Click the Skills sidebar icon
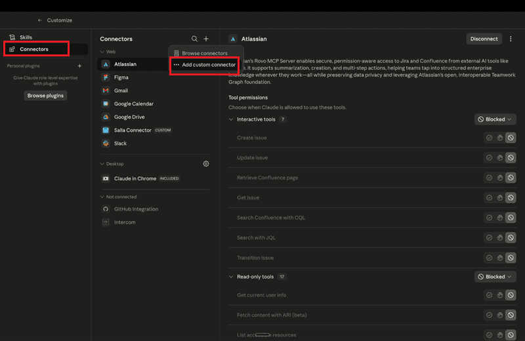 tap(12, 37)
